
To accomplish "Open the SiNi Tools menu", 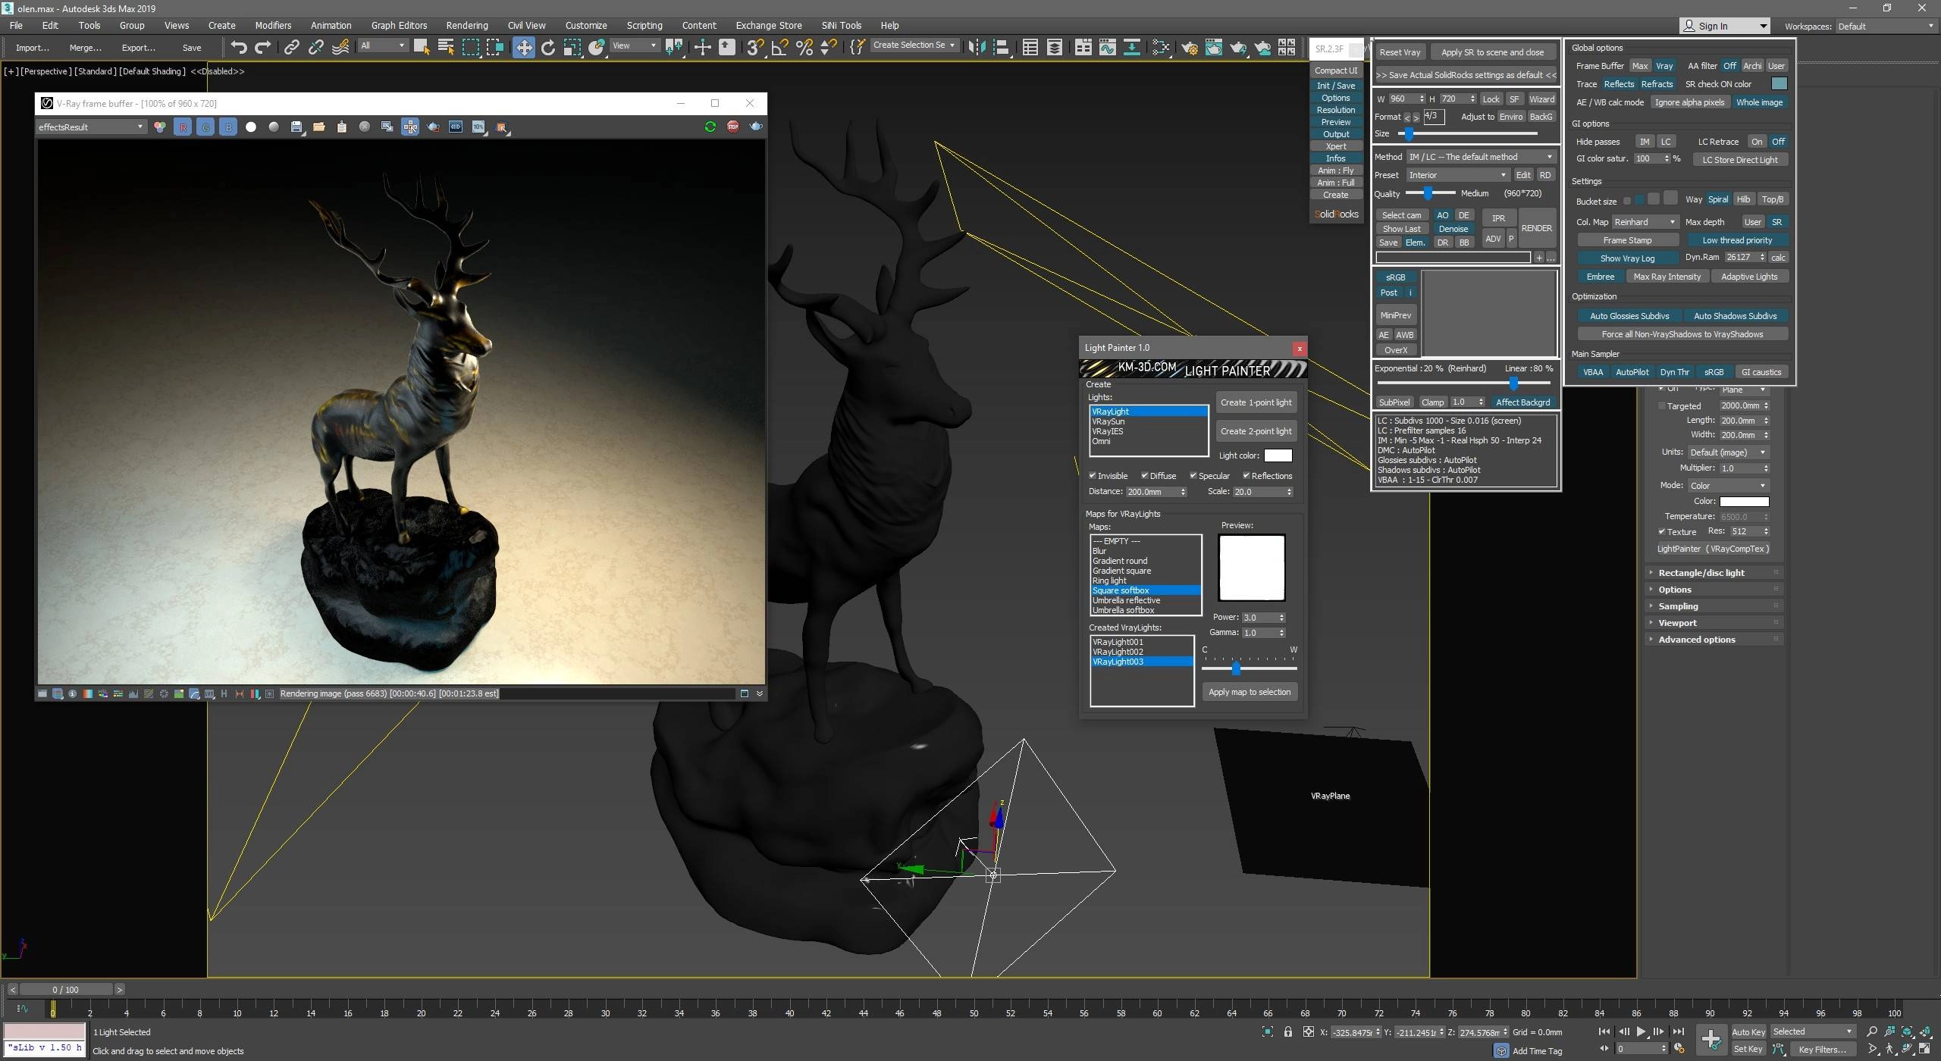I will tap(842, 25).
